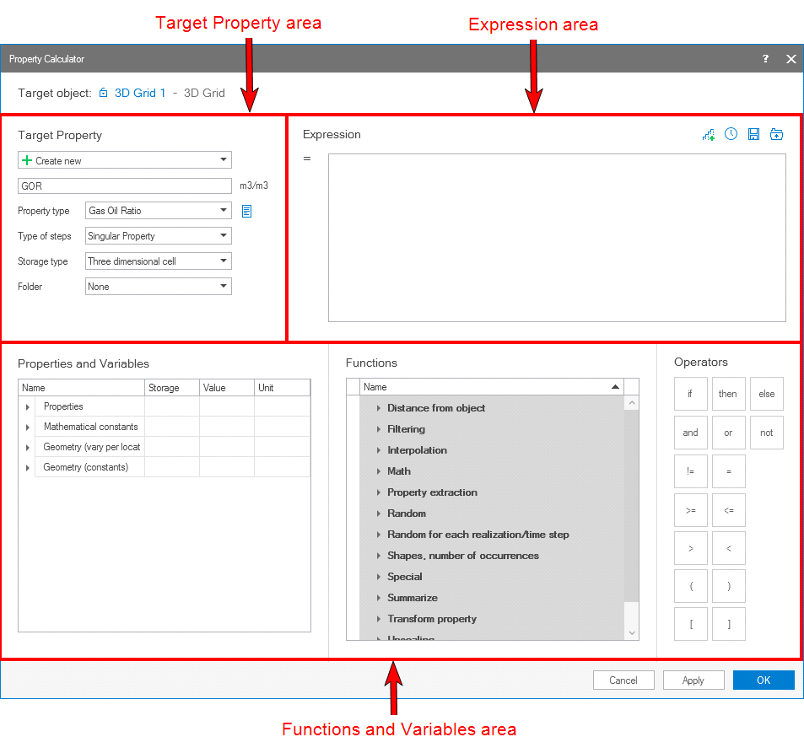Open help with the question mark icon
The height and width of the screenshot is (753, 804).
[766, 59]
